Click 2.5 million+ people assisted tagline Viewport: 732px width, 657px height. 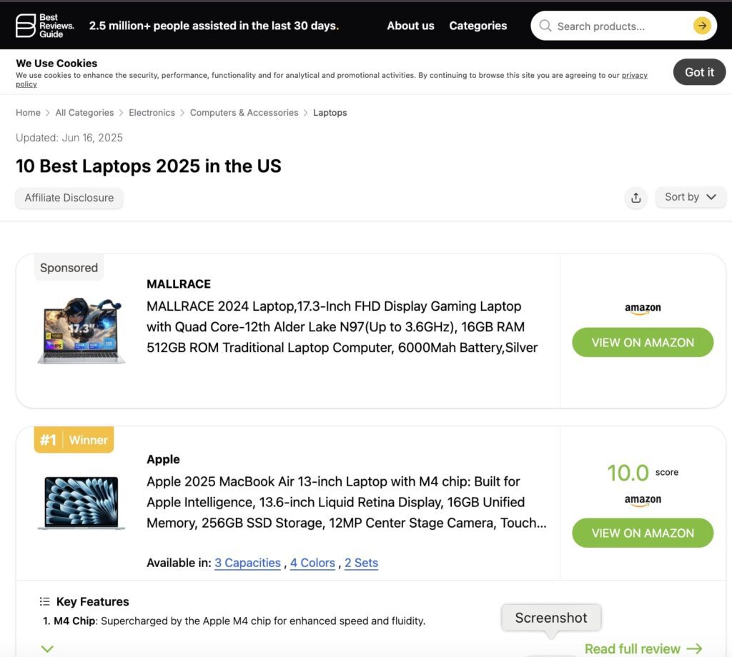214,26
